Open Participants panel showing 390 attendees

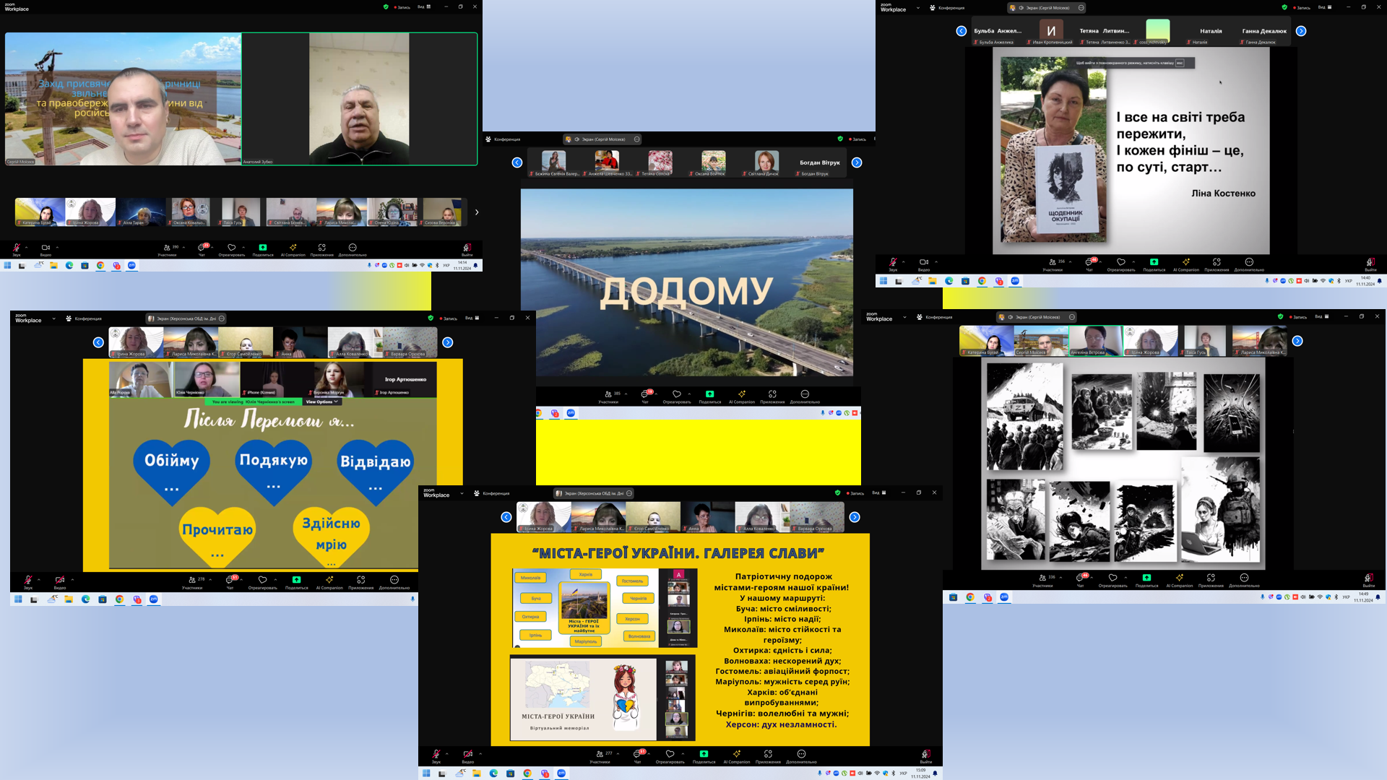(x=168, y=248)
